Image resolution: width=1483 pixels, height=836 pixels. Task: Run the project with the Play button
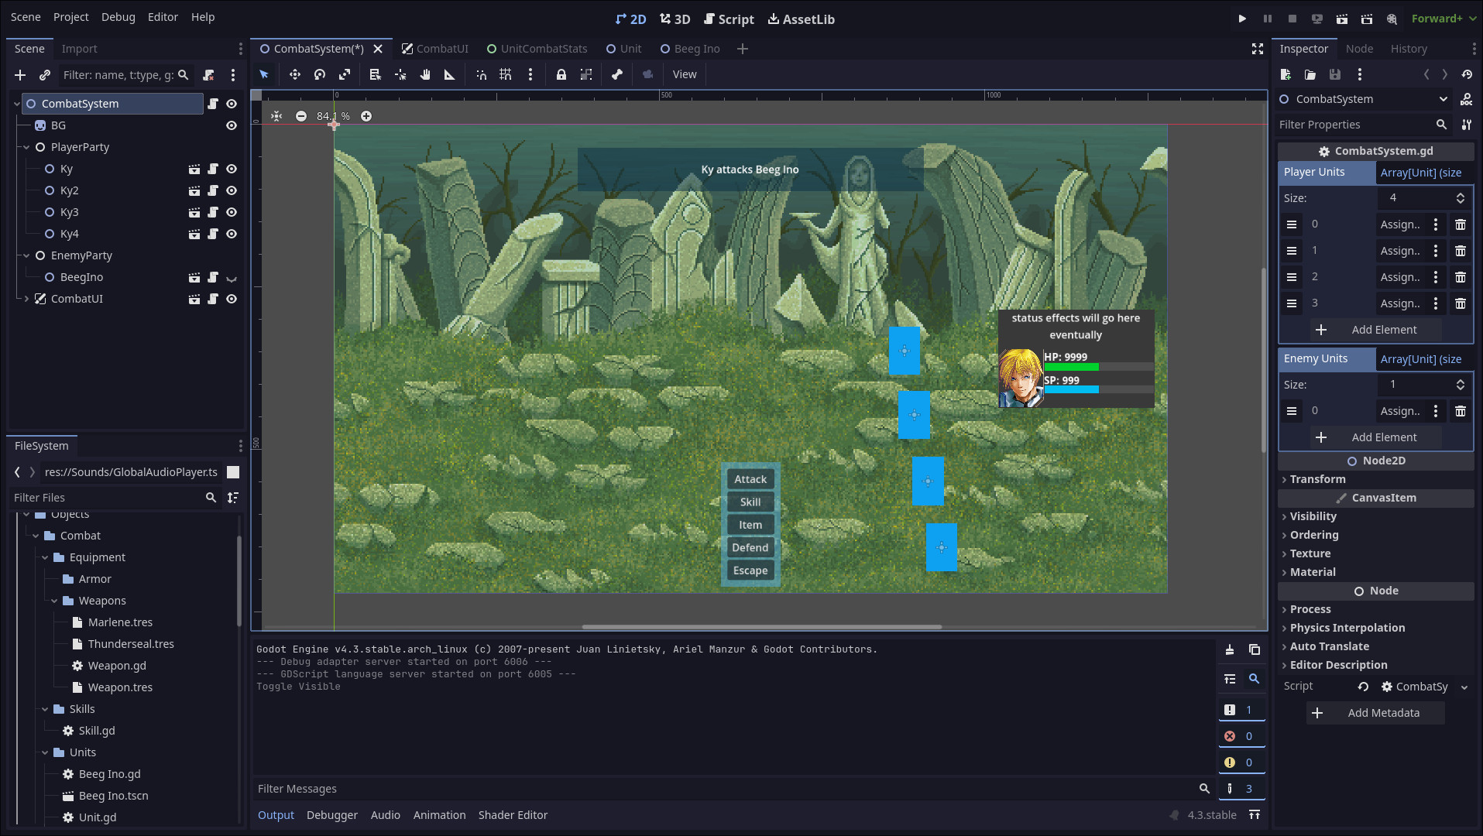(x=1241, y=18)
